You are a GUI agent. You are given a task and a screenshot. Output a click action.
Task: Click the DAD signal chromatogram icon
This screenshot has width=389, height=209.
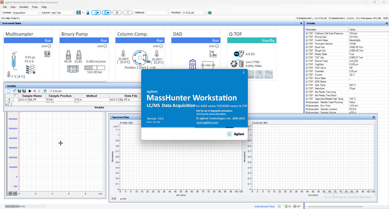213,54
